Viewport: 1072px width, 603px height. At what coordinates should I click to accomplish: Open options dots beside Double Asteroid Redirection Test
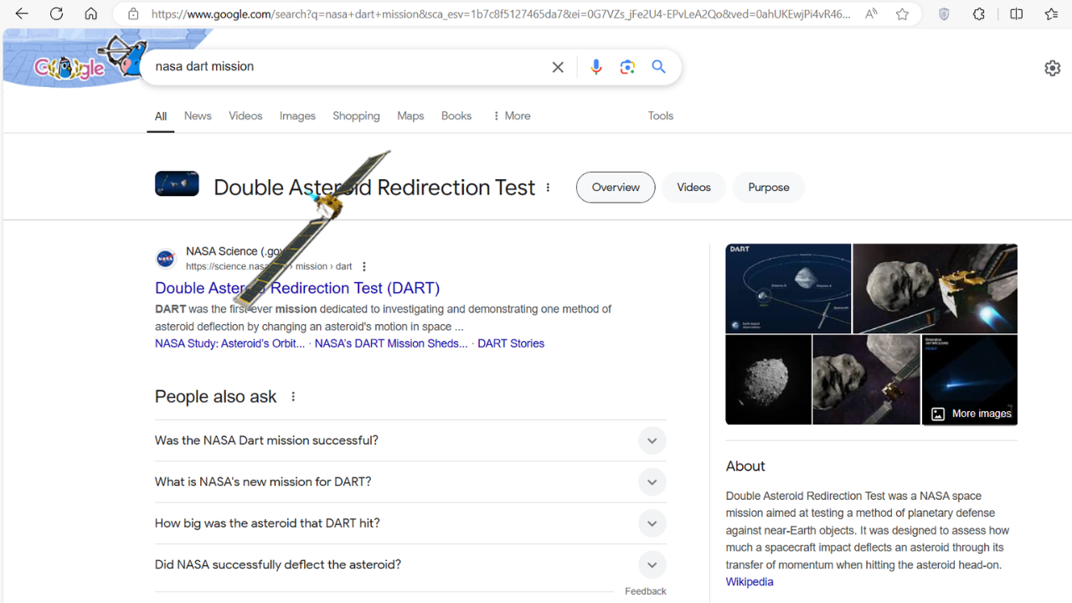pos(549,188)
